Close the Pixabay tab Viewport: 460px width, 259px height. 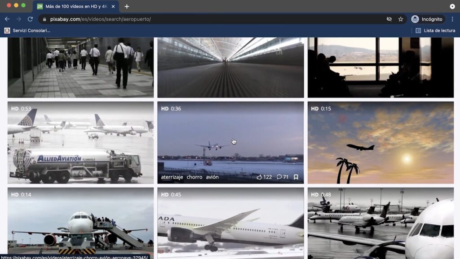pos(113,6)
